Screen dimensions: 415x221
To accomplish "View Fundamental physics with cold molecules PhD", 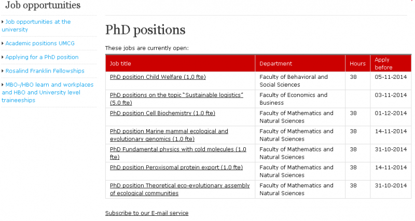I will point(178,149).
